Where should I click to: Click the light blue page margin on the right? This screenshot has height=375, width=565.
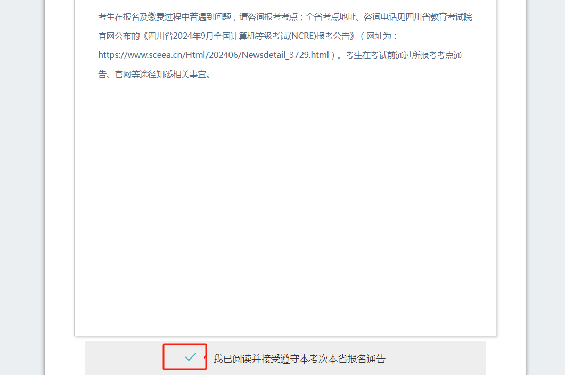[x=546, y=187]
